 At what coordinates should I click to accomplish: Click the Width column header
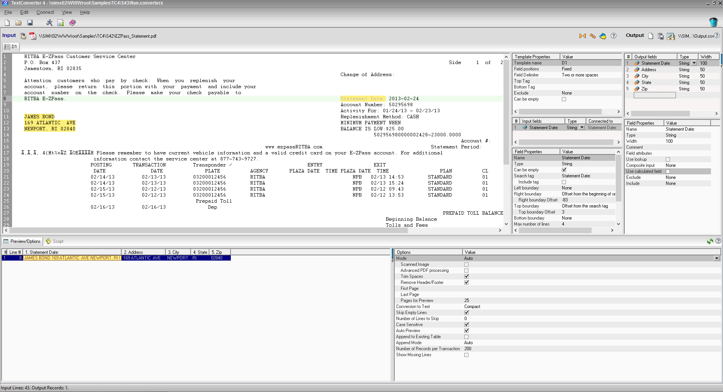click(709, 57)
